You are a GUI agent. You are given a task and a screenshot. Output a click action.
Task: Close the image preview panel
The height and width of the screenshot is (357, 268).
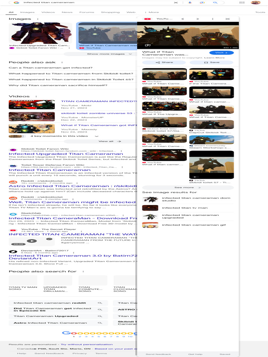[x=228, y=19]
